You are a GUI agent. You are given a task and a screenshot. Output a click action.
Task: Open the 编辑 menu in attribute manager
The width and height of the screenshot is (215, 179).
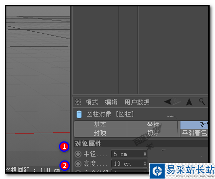[x=111, y=102]
